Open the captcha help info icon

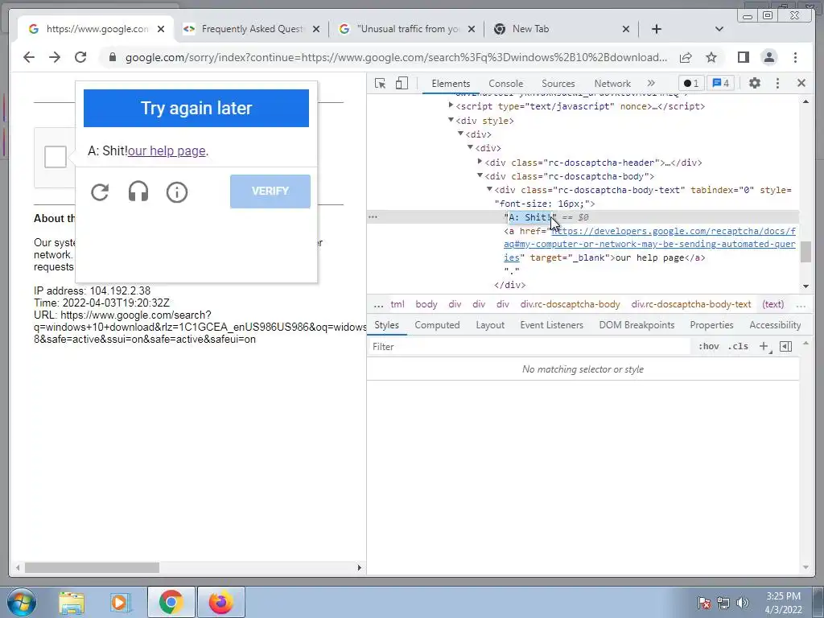pyautogui.click(x=176, y=192)
